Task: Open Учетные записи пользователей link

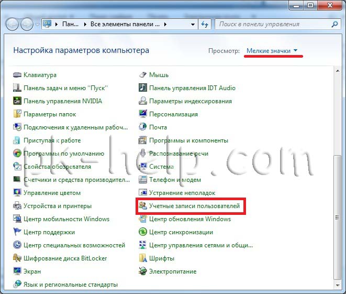Action: (194, 206)
